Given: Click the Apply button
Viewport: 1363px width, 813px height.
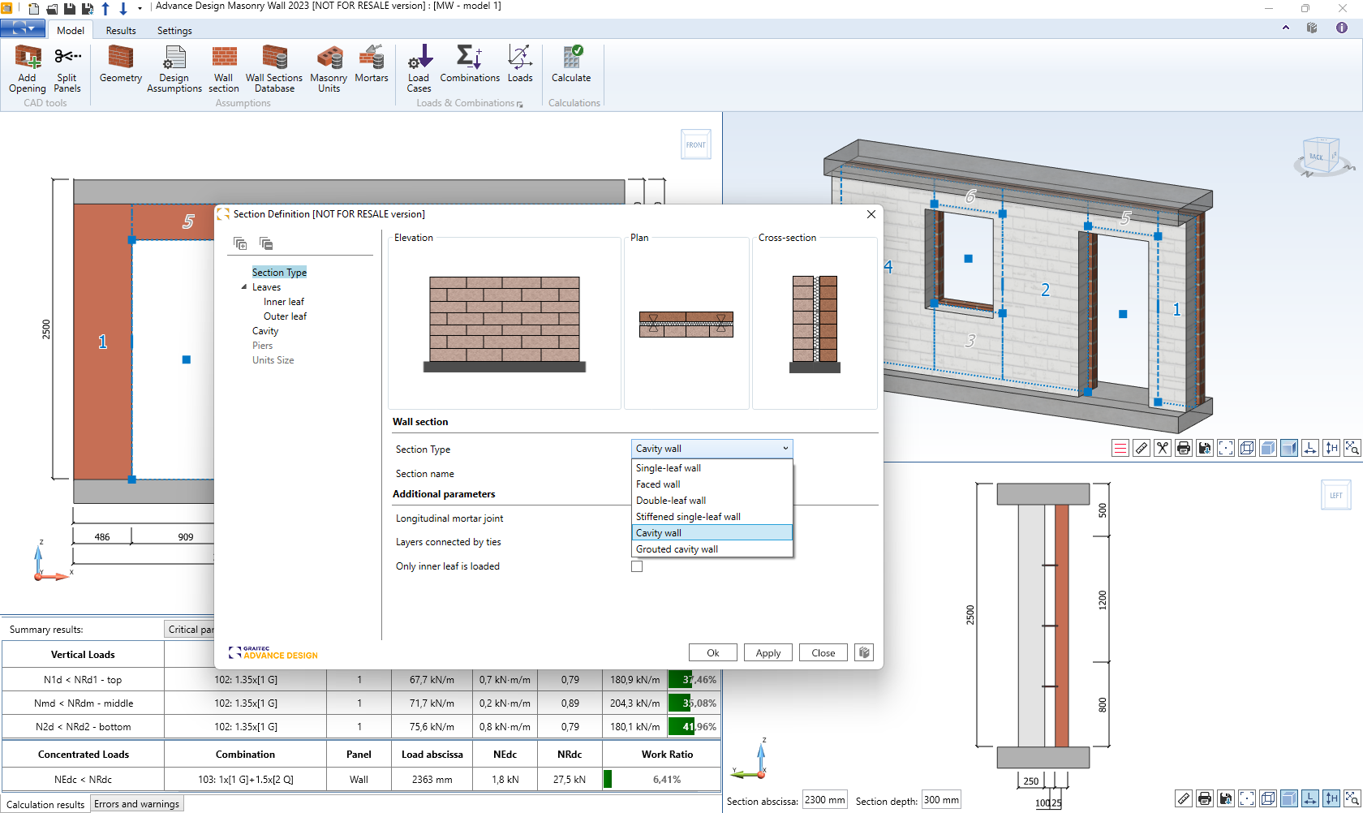Looking at the screenshot, I should [x=768, y=652].
